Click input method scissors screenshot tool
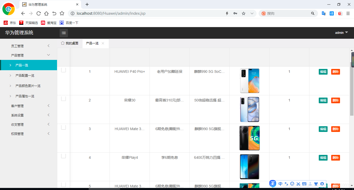The height and width of the screenshot is (190, 354). tap(298, 184)
